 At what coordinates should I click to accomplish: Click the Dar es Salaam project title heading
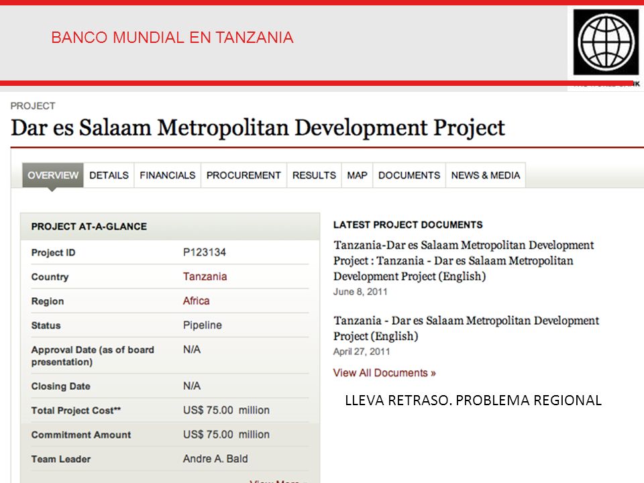coord(258,127)
